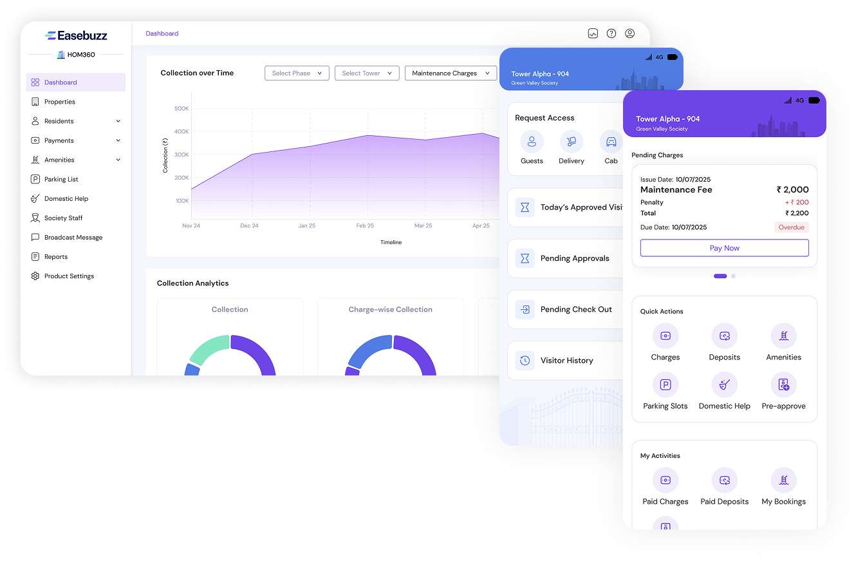This screenshot has width=865, height=568.
Task: Open Parking Slots quick action
Action: click(x=665, y=385)
